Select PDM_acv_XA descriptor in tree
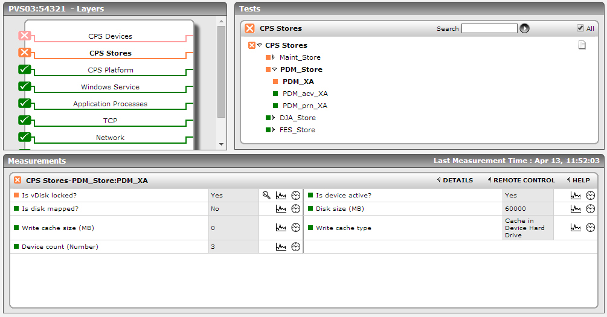Screen dimensions: 607x317 305,93
